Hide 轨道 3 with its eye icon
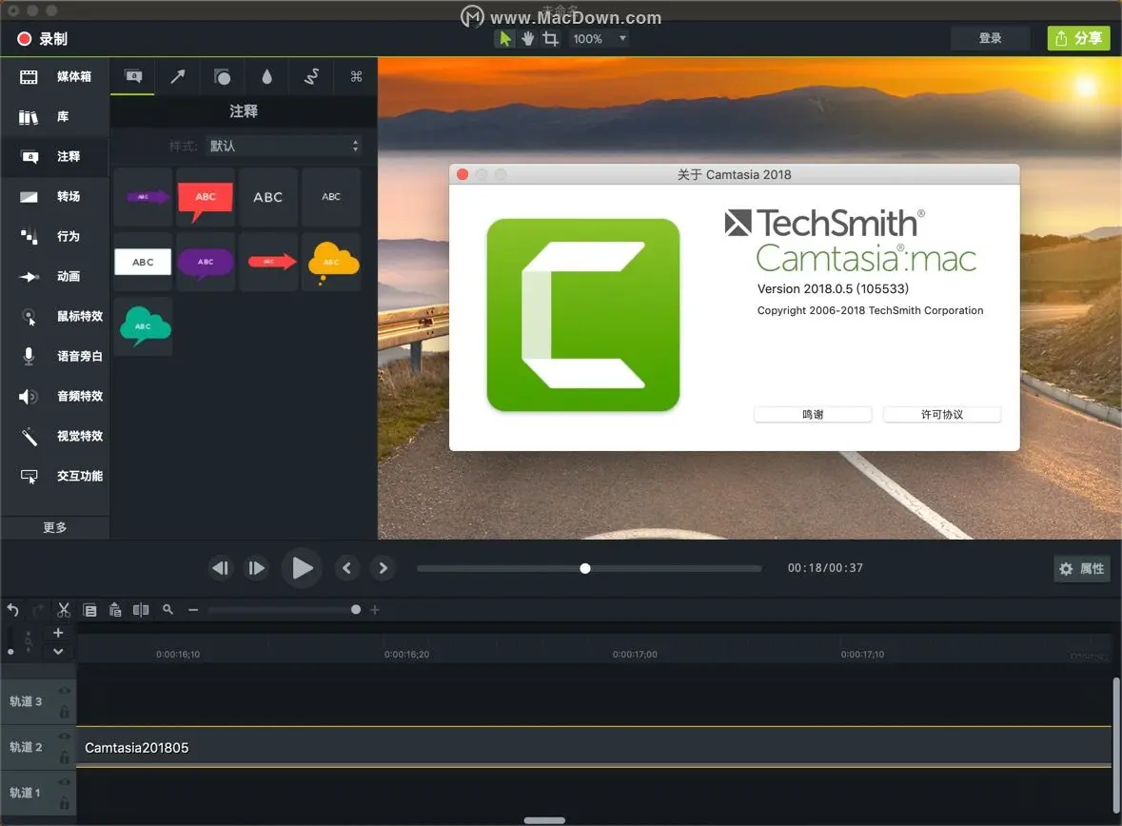The width and height of the screenshot is (1122, 826). [x=64, y=692]
